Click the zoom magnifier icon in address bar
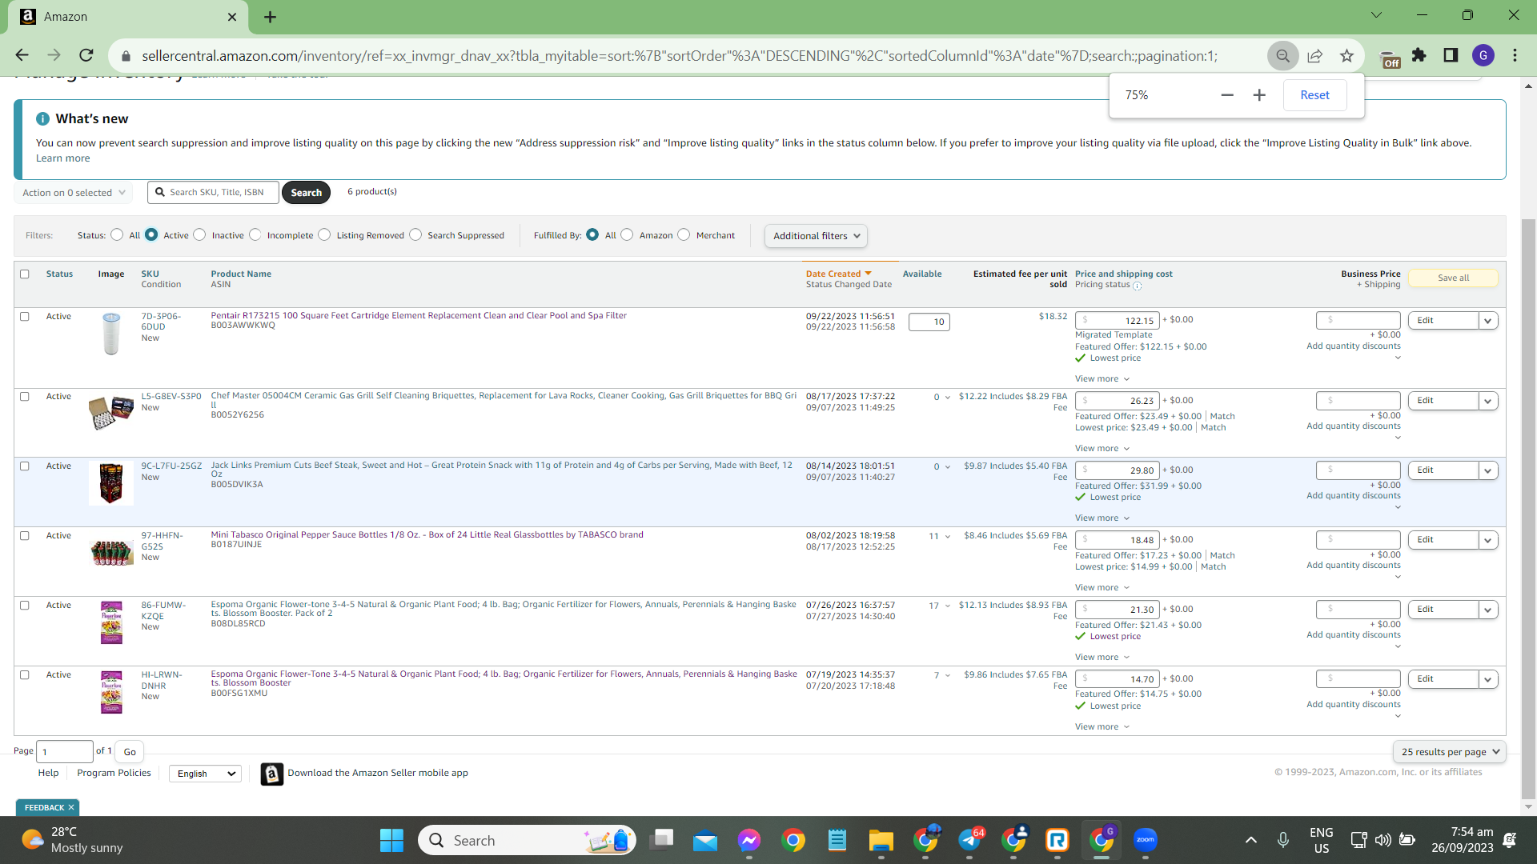 pyautogui.click(x=1282, y=56)
